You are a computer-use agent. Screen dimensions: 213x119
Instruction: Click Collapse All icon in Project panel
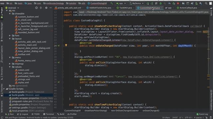(x=41, y=8)
